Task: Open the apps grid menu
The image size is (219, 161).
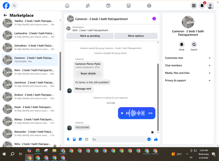Action: point(194,6)
